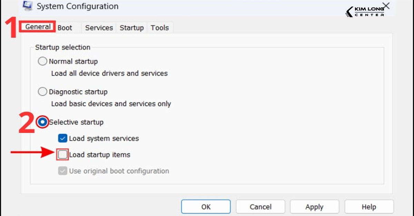Click the System Configuration window title text
This screenshot has width=414, height=216.
[77, 6]
